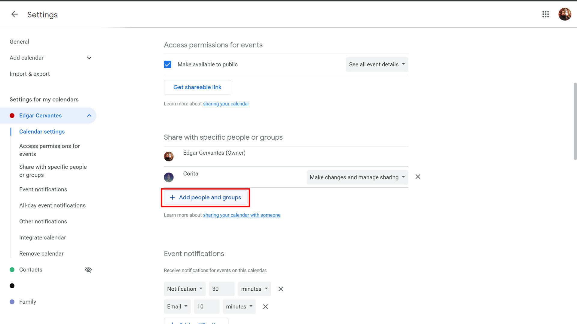
Task: Open the account profile avatar
Action: [564, 14]
